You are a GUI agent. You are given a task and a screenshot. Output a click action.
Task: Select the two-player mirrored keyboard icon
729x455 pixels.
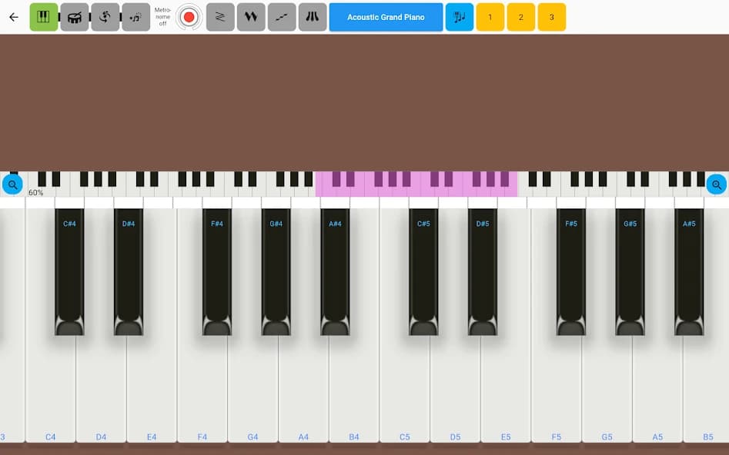click(x=313, y=16)
